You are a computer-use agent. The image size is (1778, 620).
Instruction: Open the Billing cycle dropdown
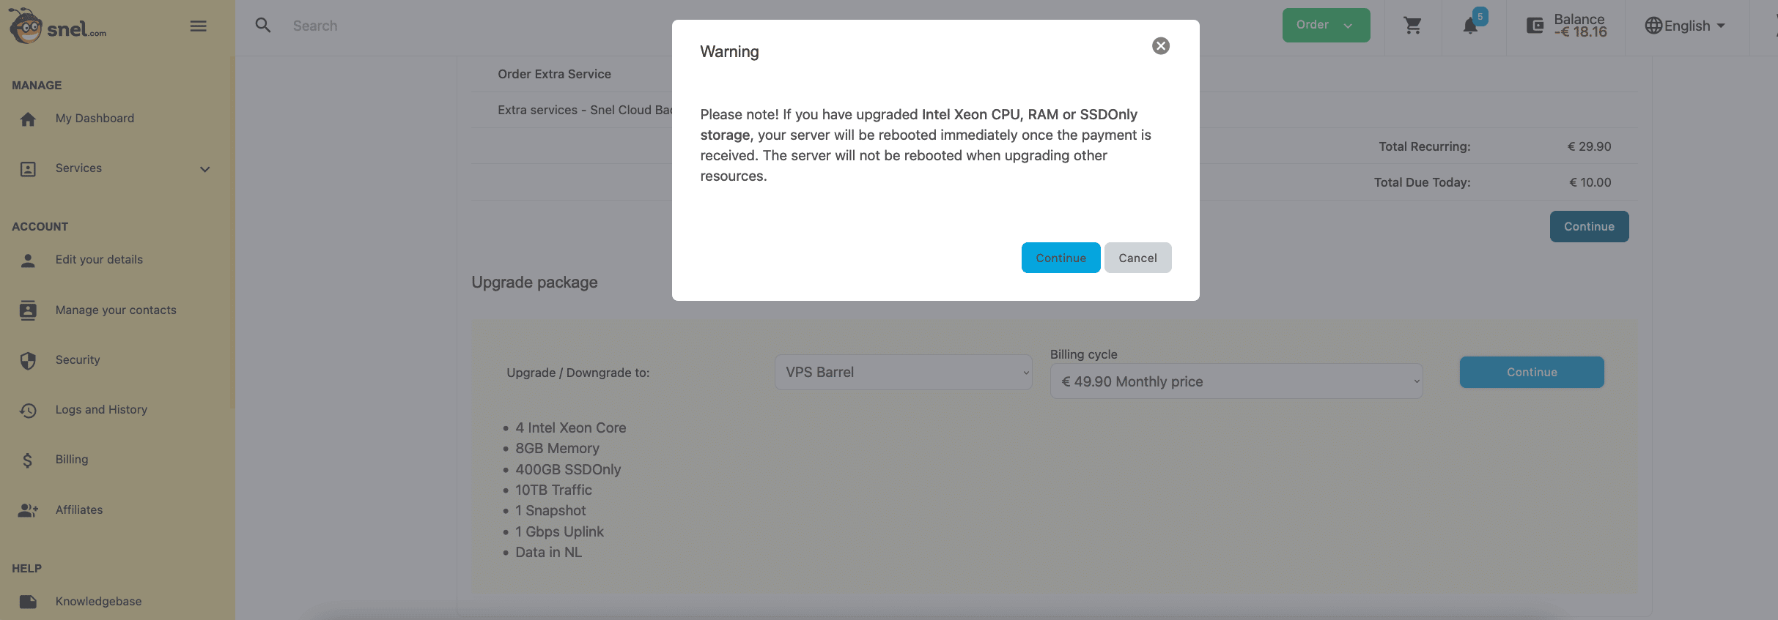coord(1236,381)
